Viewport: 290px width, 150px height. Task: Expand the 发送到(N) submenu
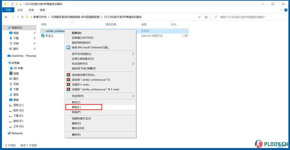click(x=100, y=96)
